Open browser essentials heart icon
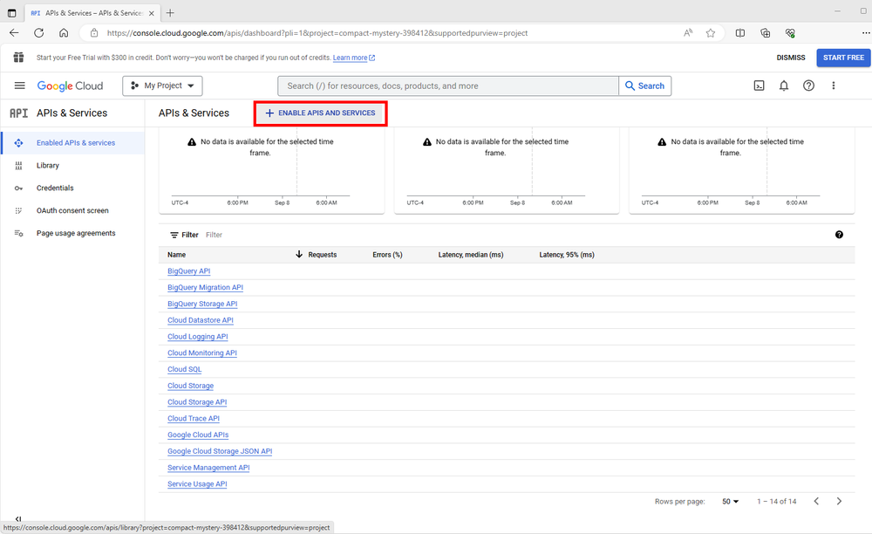This screenshot has height=534, width=872. (x=790, y=33)
